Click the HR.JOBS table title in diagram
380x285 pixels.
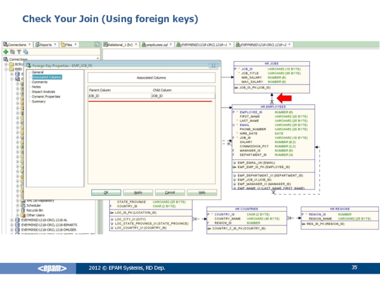(271, 64)
